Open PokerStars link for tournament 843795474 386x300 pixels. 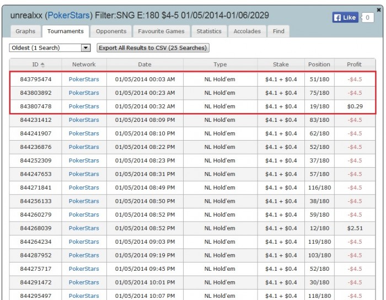click(x=84, y=79)
